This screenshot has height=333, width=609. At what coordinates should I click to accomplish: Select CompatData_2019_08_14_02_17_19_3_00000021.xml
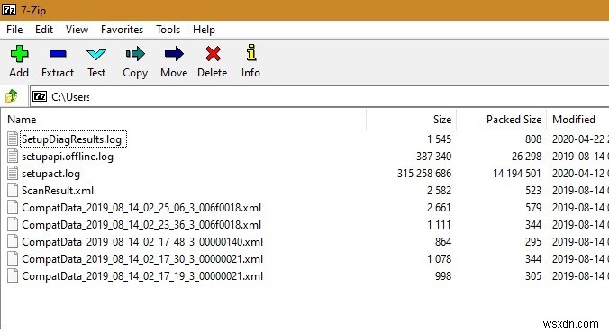[x=142, y=276]
